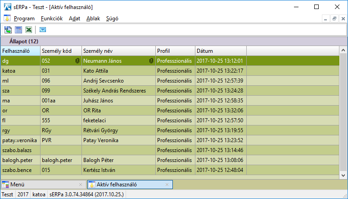The image size is (348, 199).
Task: Select the katoa user cell
Action: pyautogui.click(x=20, y=71)
